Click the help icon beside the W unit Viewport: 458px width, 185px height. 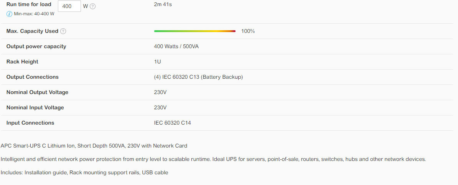click(x=92, y=6)
